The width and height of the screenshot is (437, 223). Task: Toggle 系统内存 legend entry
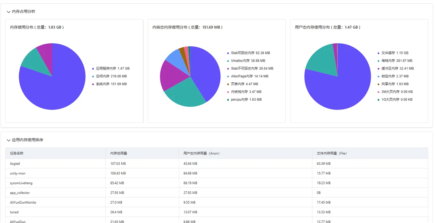109,84
